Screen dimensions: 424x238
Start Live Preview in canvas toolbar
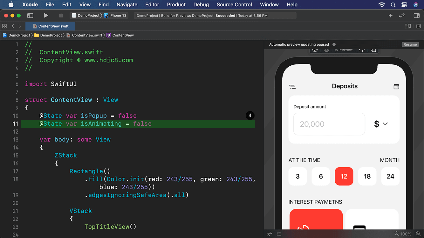pyautogui.click(x=315, y=50)
